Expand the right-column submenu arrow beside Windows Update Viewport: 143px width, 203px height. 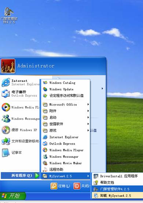[102, 89]
